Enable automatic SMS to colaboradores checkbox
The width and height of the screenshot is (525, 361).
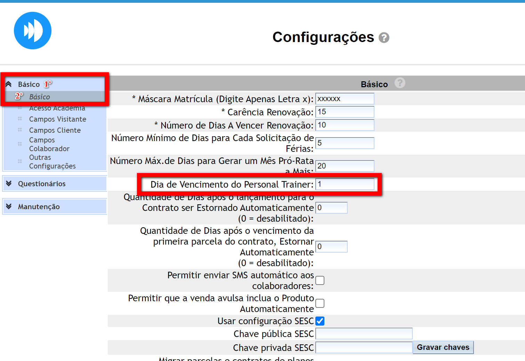(x=320, y=280)
